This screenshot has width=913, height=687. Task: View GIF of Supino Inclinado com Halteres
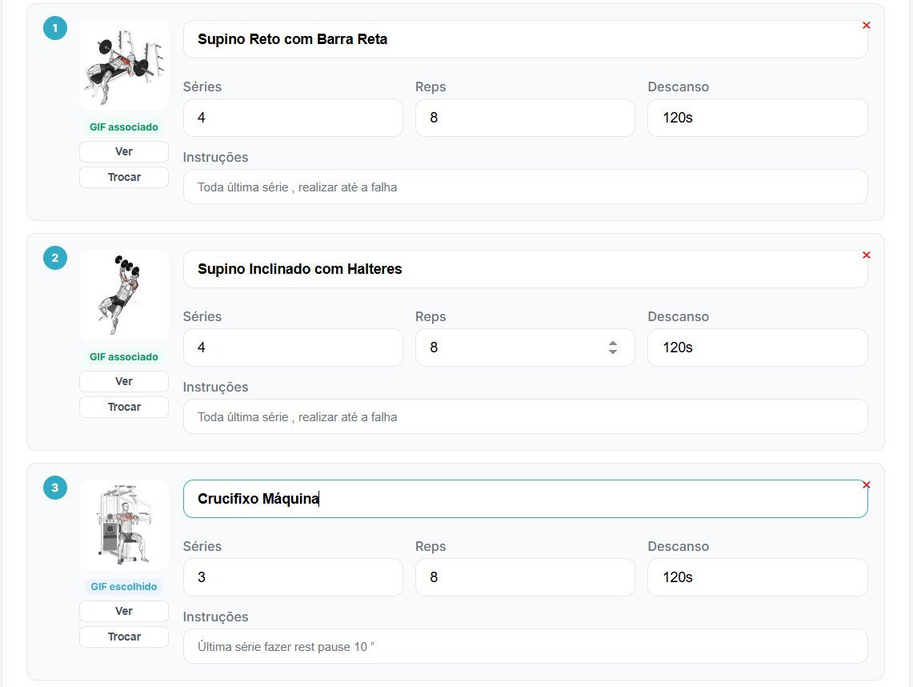coord(124,381)
